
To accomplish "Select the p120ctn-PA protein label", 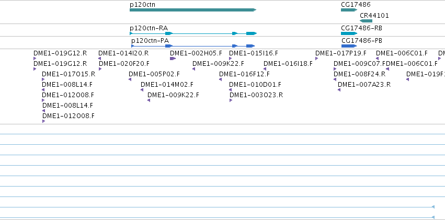I will [x=150, y=41].
